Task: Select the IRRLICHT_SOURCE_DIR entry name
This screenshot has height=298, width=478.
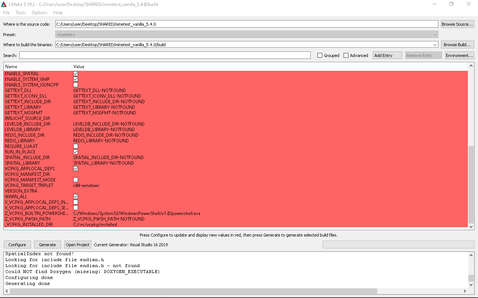Action: 27,118
